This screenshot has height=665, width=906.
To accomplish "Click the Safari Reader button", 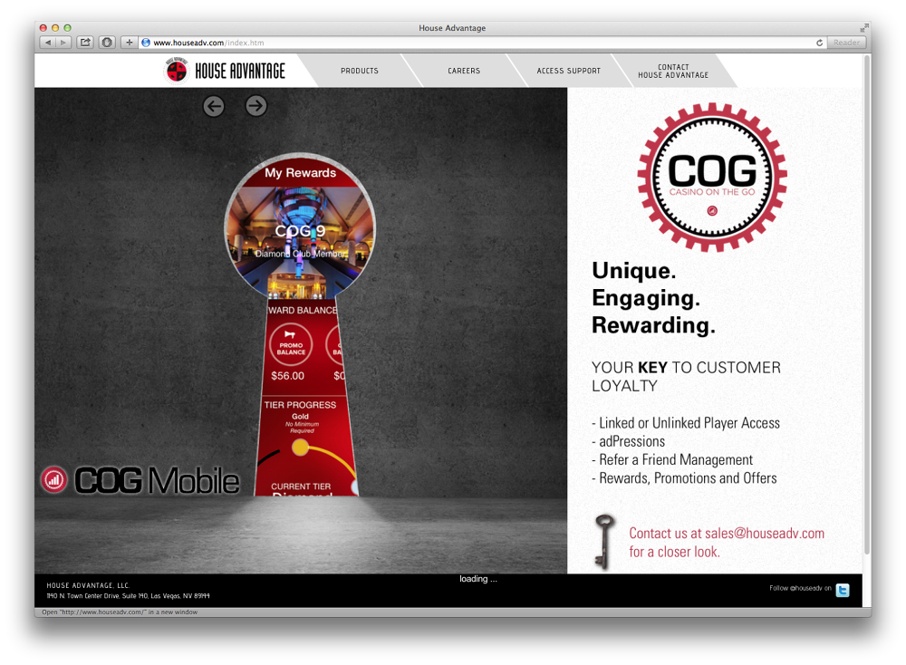I will [846, 43].
